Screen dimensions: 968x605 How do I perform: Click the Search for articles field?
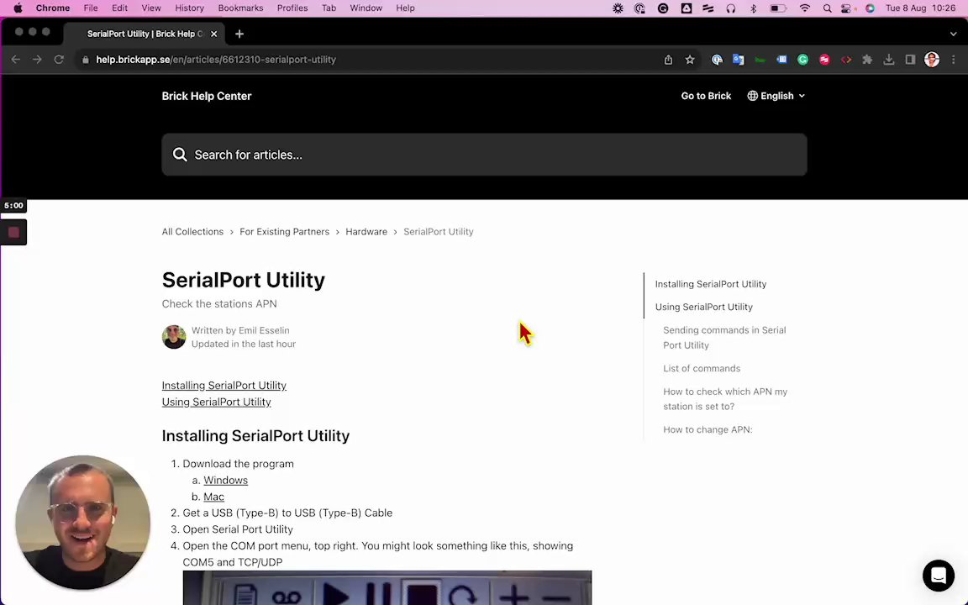[484, 155]
